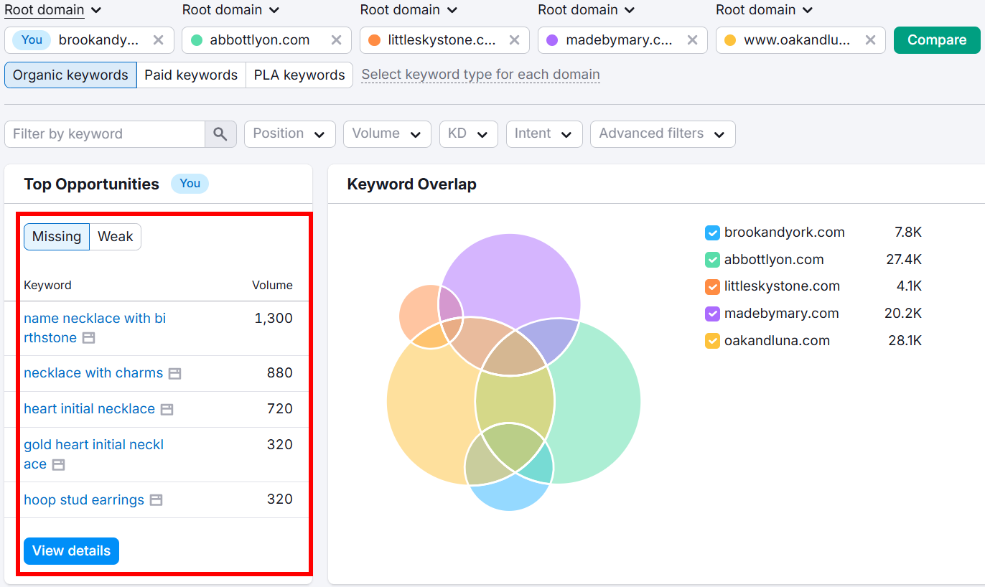Uncheck abbottlyon.com in the overlap legend
Screen dimensions: 985x587
point(712,260)
